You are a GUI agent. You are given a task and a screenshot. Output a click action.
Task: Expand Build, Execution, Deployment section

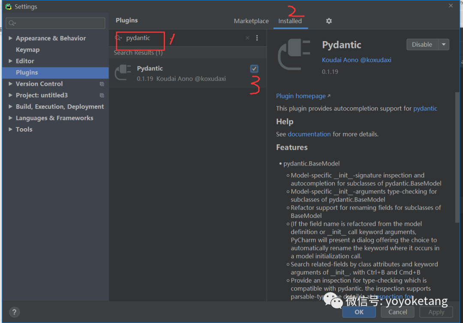click(x=10, y=106)
